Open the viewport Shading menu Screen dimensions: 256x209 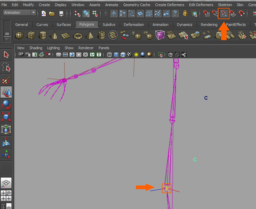36,48
